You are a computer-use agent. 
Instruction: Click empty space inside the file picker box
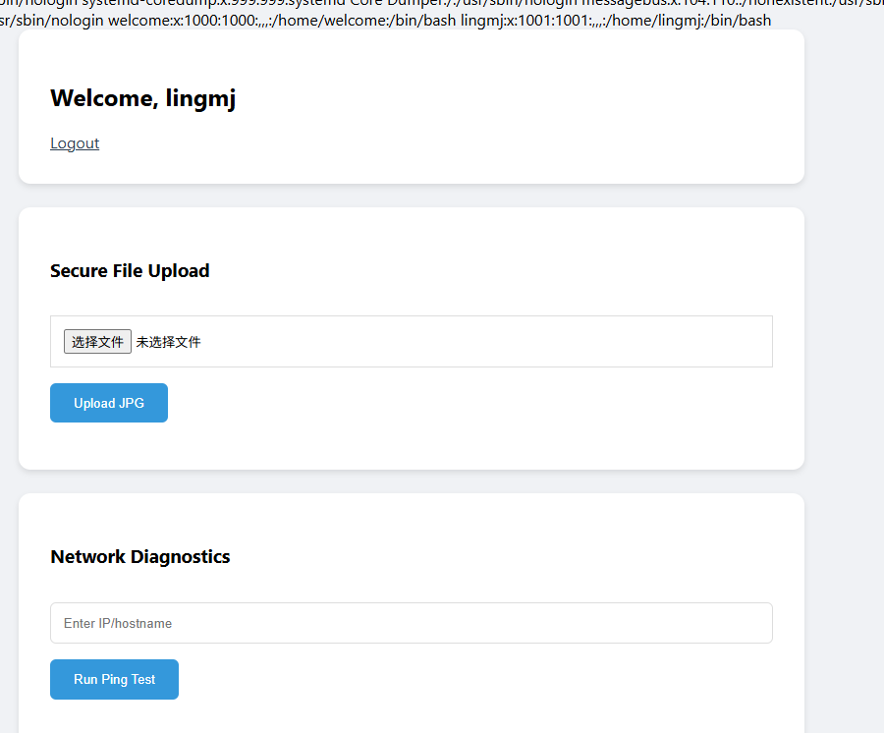[x=491, y=342]
